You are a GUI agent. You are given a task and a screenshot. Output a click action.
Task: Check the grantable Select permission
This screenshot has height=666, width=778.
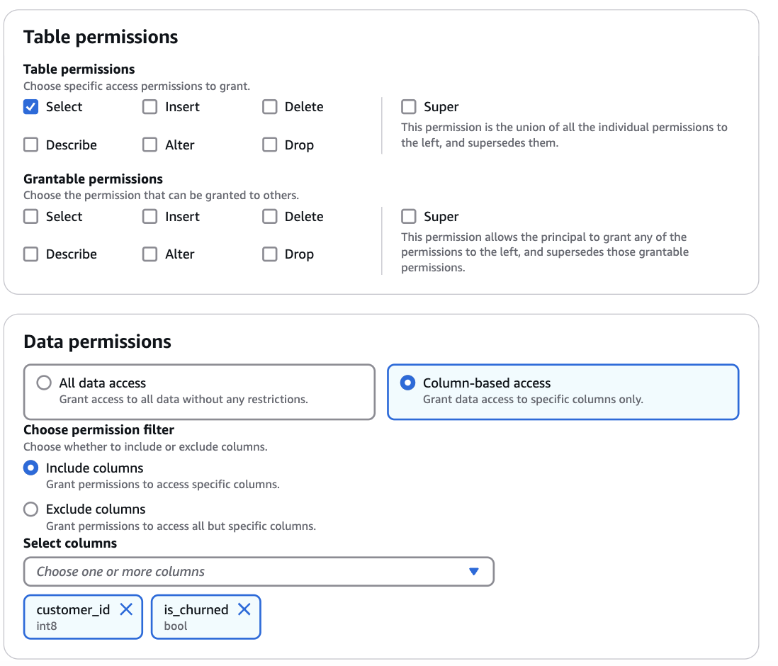point(31,217)
